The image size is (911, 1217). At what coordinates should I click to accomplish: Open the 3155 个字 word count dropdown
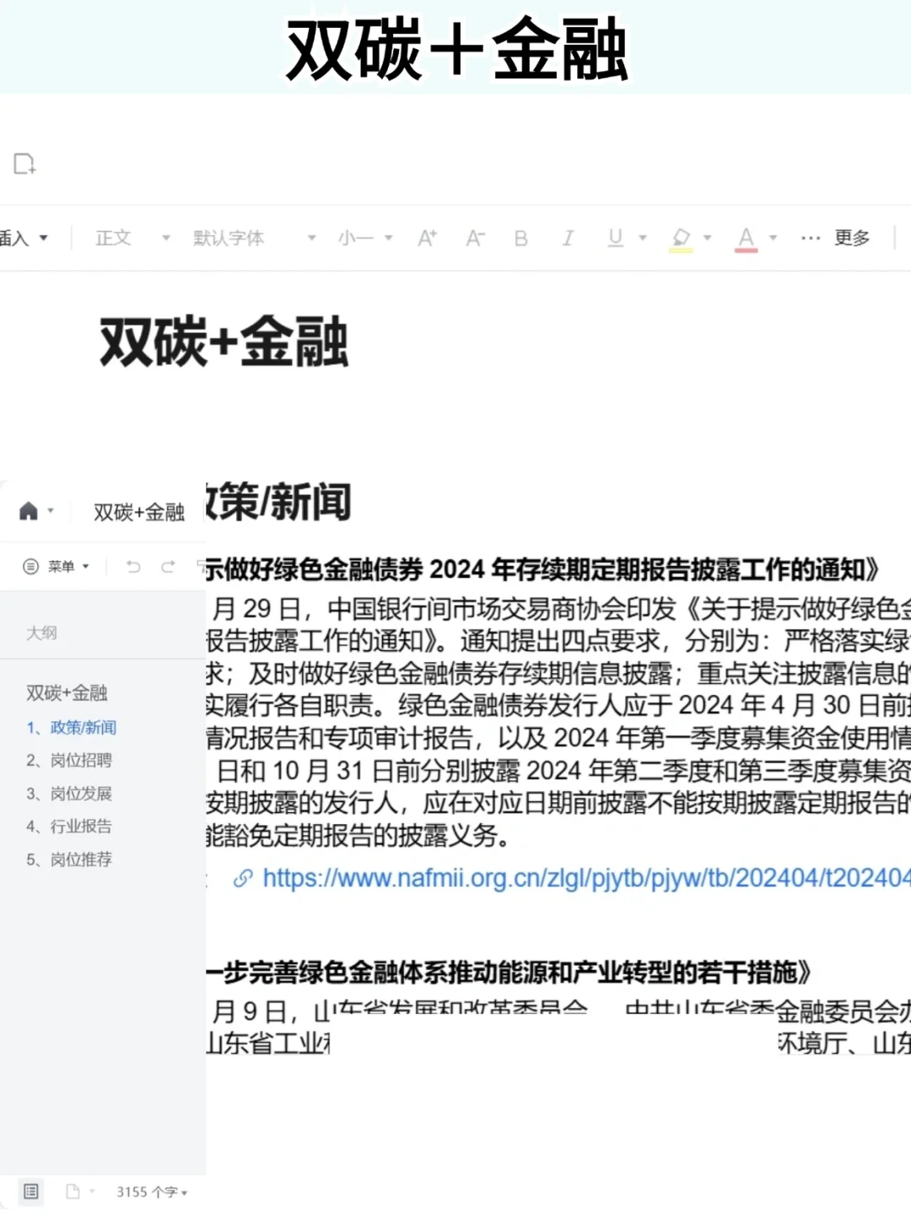pyautogui.click(x=152, y=1192)
